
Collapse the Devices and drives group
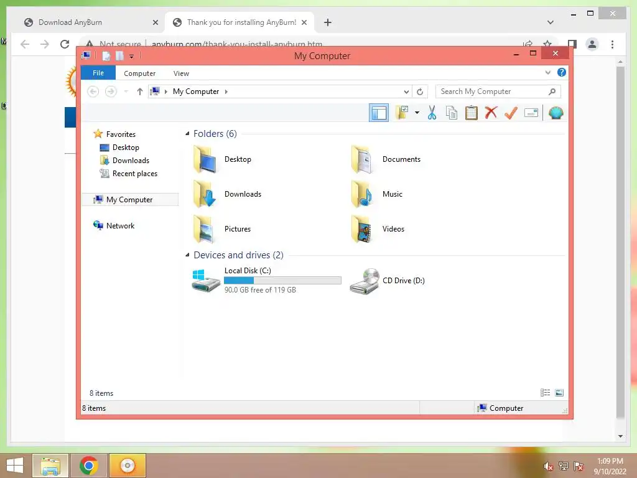click(x=187, y=255)
